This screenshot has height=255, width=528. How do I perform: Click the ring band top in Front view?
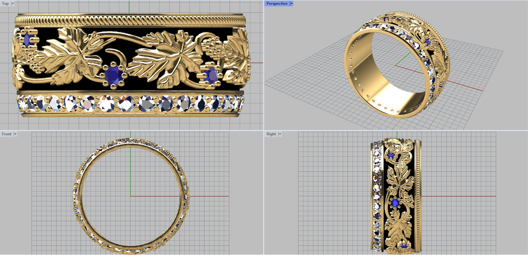click(x=131, y=141)
